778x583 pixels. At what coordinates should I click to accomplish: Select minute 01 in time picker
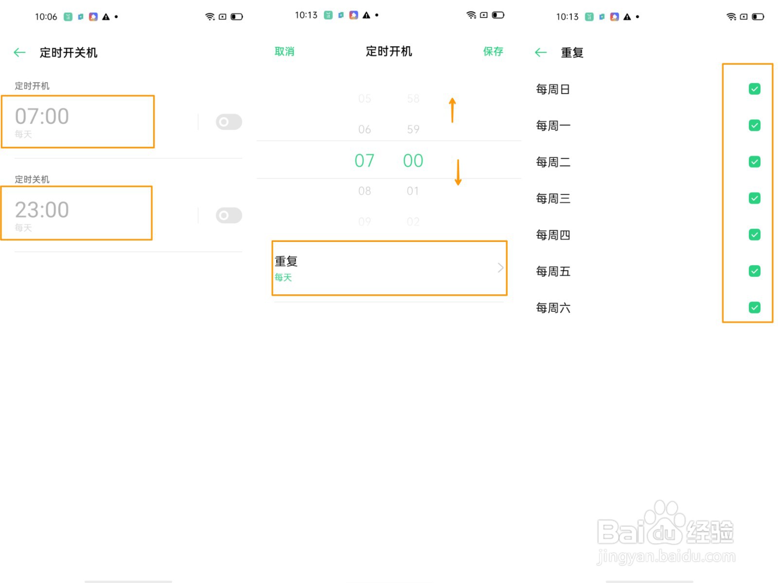pyautogui.click(x=413, y=191)
